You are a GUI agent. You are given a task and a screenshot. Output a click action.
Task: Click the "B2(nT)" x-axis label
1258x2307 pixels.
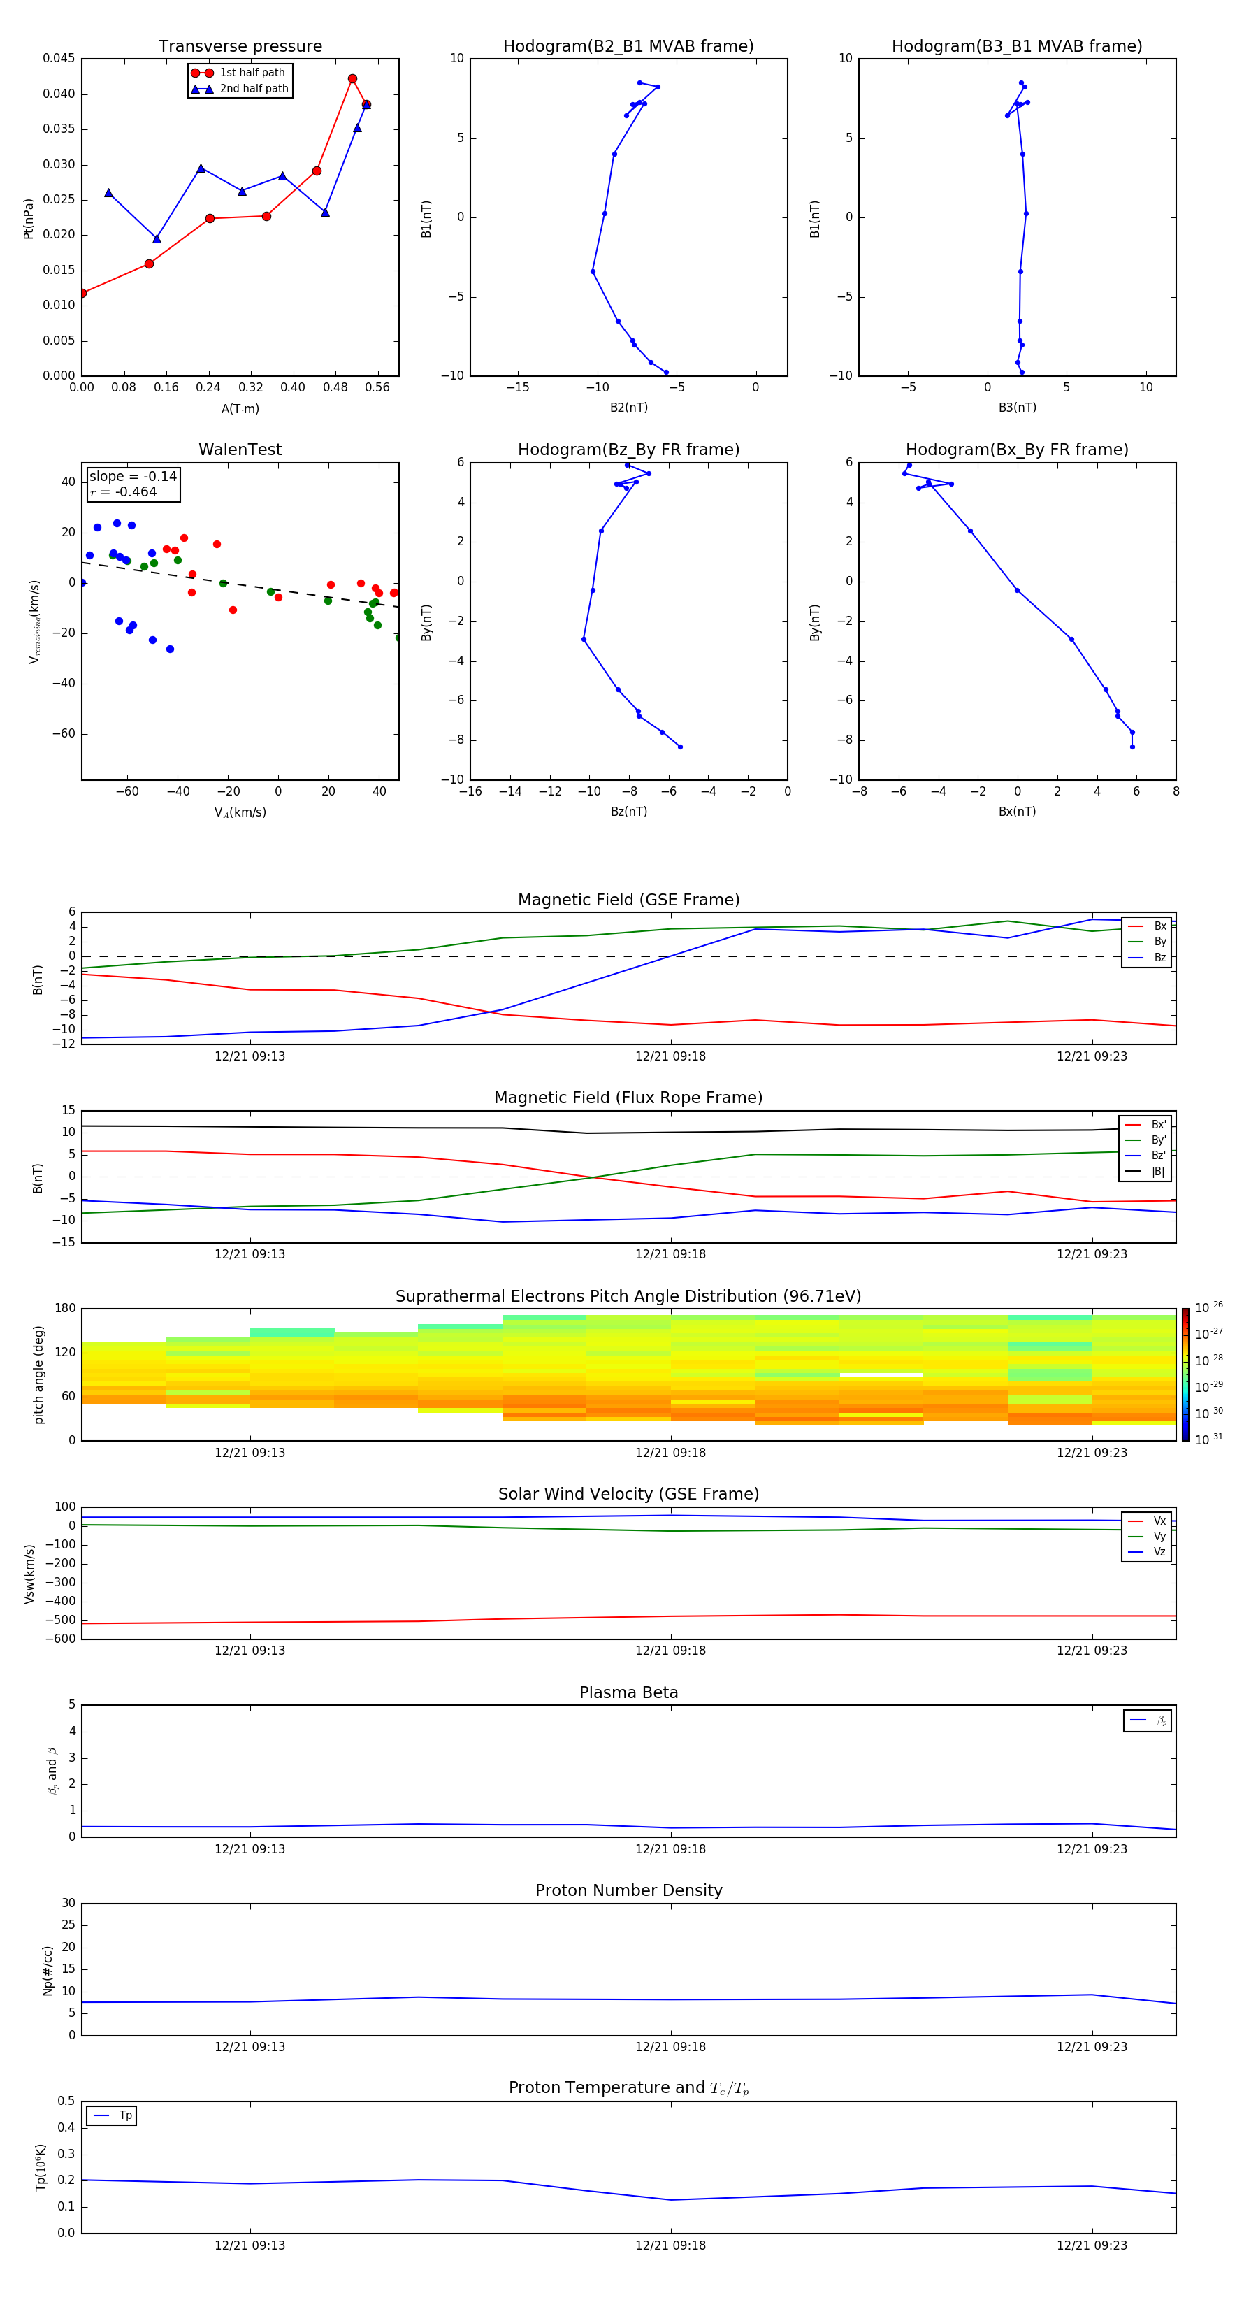point(628,408)
